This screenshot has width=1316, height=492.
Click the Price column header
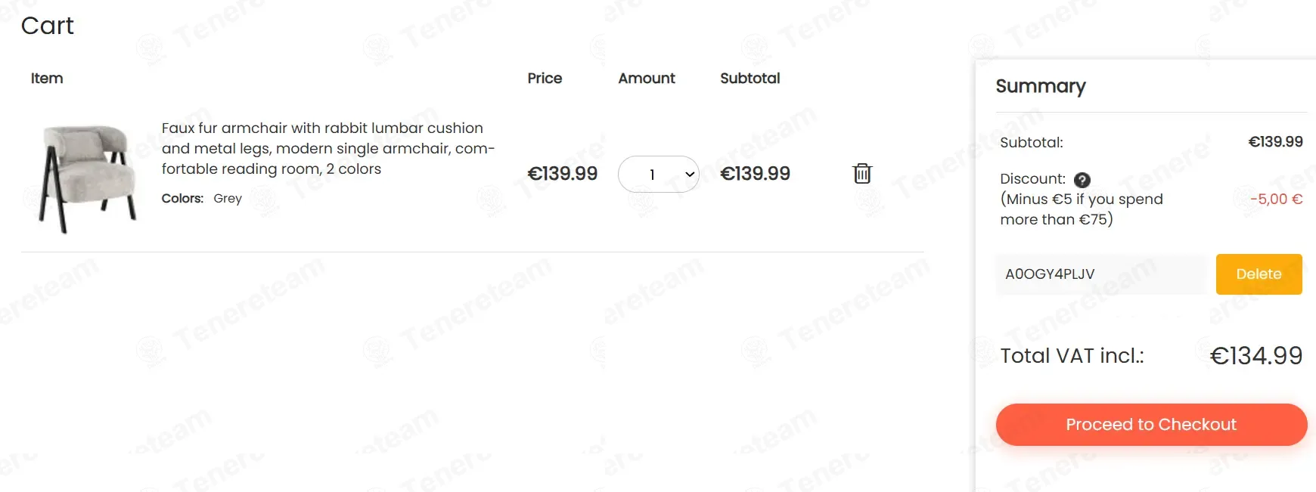click(545, 78)
